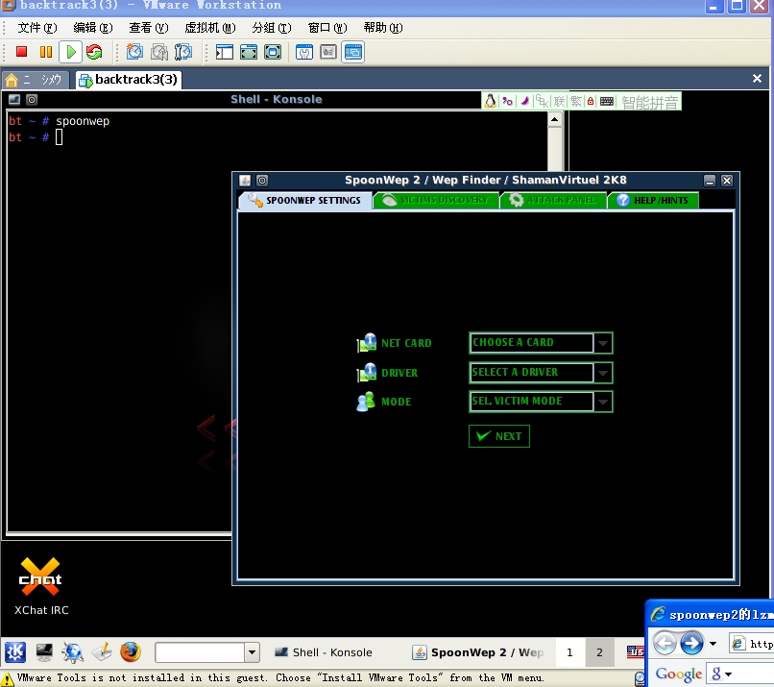Open the CHOOSE A CARD dropdown
Image resolution: width=774 pixels, height=687 pixels.
click(541, 343)
